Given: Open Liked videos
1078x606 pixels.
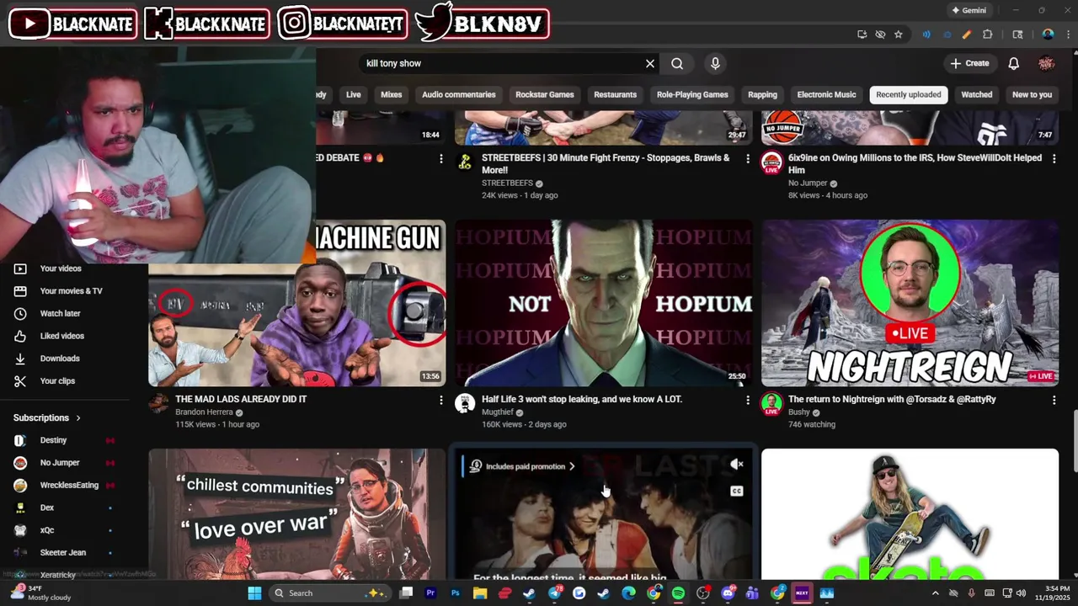Looking at the screenshot, I should [x=62, y=336].
